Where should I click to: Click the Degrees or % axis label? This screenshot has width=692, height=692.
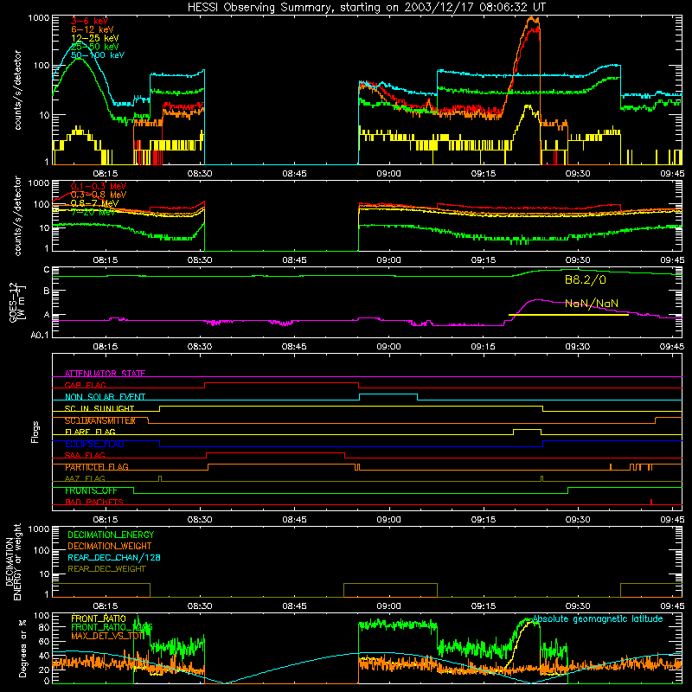click(22, 648)
